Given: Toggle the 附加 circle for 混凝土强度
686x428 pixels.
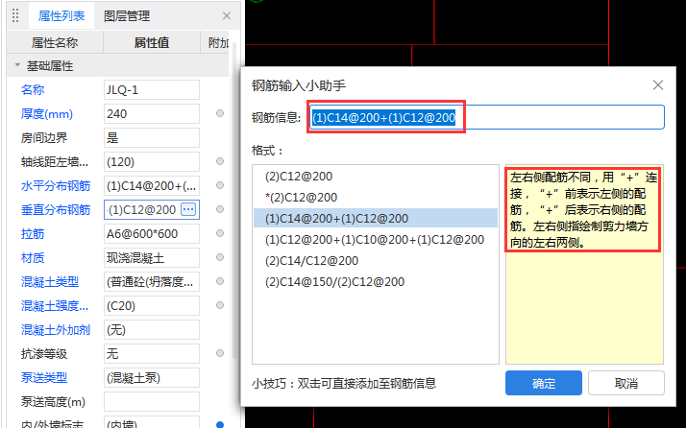Looking at the screenshot, I should [220, 305].
